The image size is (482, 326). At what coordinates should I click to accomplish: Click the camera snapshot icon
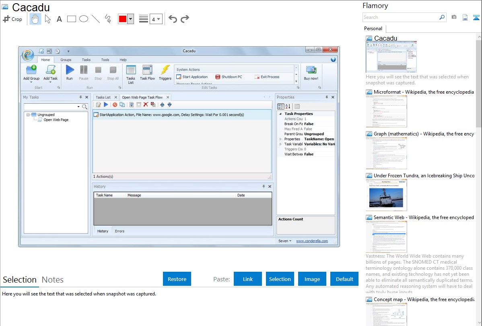tap(454, 17)
